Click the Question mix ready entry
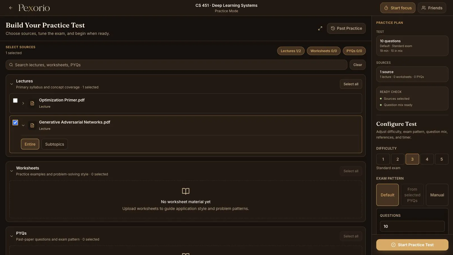453x255 pixels. click(398, 105)
